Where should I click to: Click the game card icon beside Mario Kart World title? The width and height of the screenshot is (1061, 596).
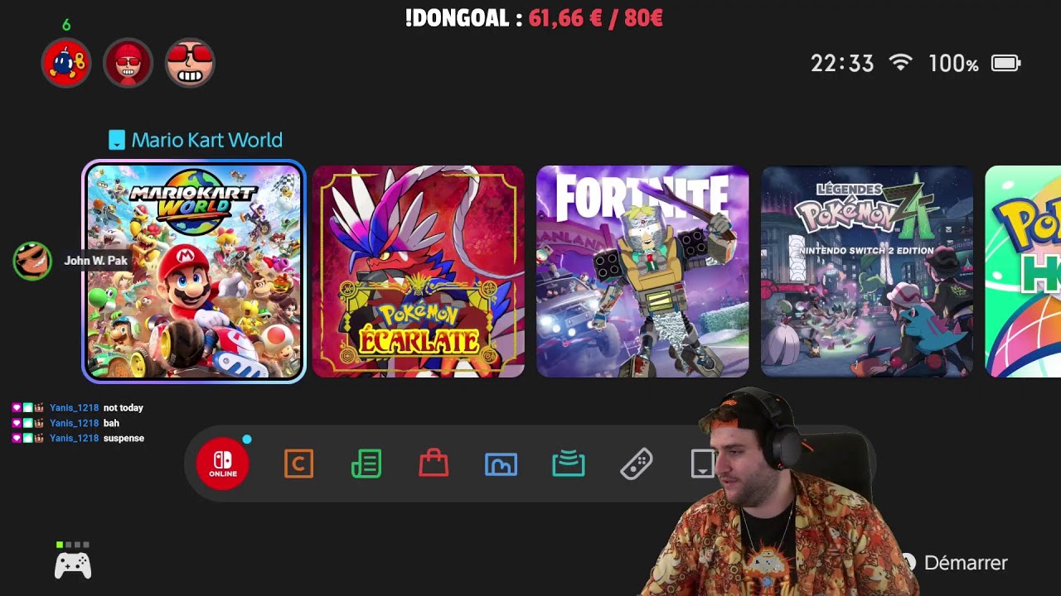pyautogui.click(x=117, y=140)
